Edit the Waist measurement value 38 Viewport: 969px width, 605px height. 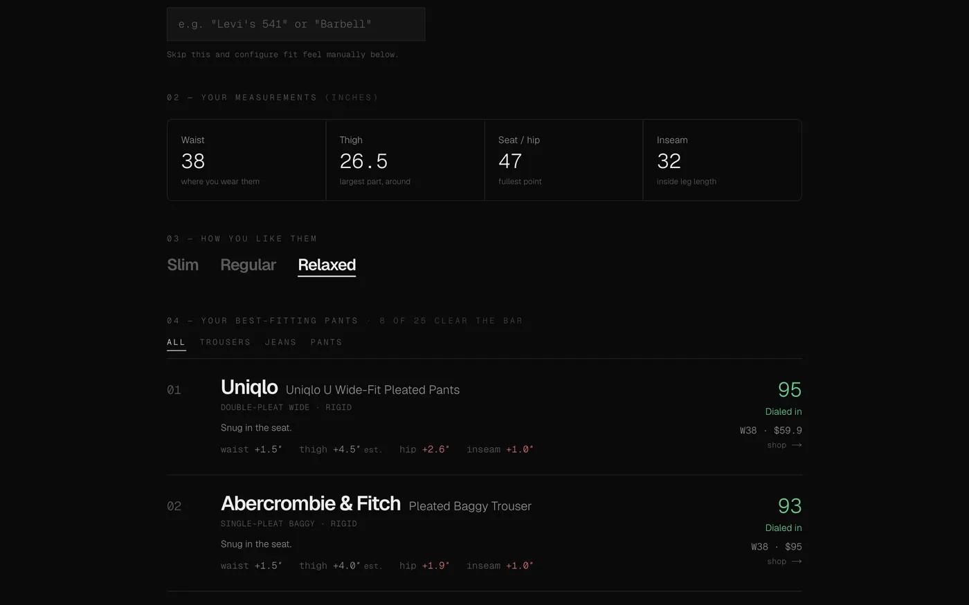click(193, 161)
